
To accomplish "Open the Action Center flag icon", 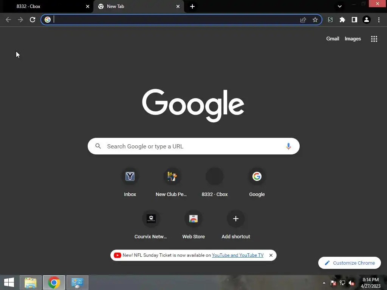I will (333, 283).
